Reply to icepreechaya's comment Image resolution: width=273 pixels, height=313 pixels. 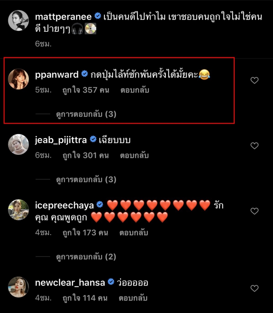click(133, 233)
